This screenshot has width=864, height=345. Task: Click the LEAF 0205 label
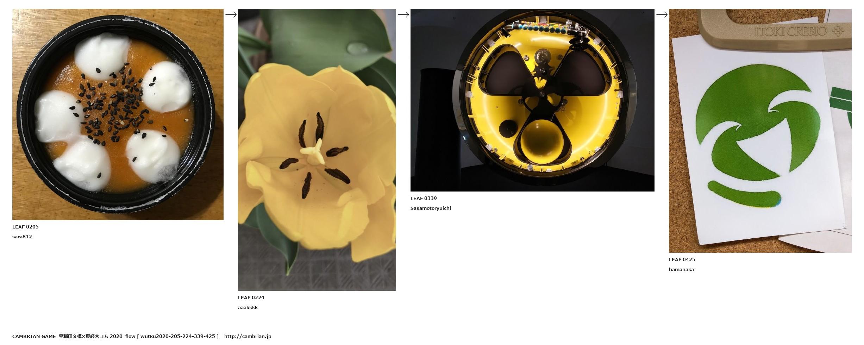pyautogui.click(x=25, y=227)
